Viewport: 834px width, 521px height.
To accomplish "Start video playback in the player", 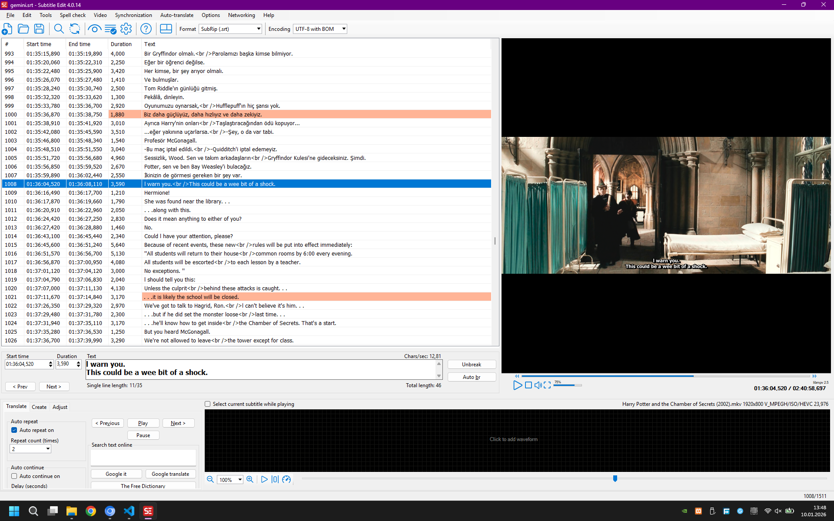I will click(517, 385).
